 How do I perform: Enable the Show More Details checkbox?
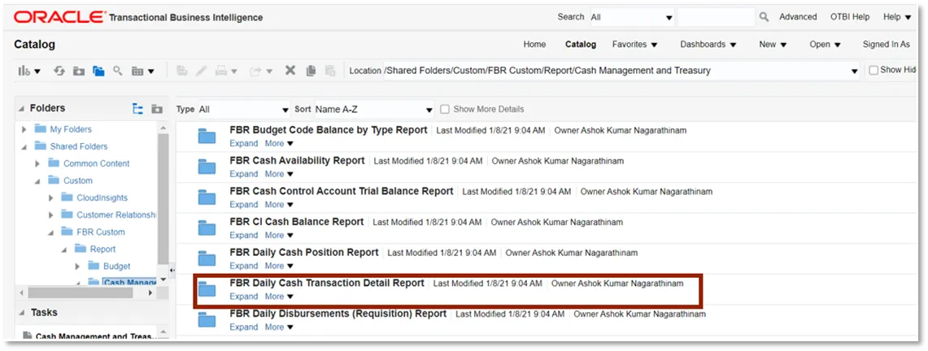point(445,110)
